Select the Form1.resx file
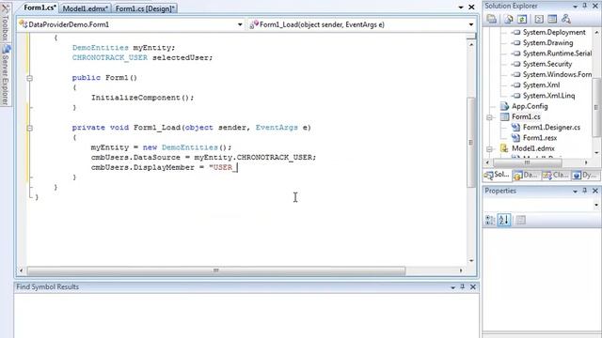Image resolution: width=602 pixels, height=338 pixels. click(539, 138)
